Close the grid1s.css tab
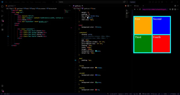The width and height of the screenshot is (180, 95). coord(82,6)
